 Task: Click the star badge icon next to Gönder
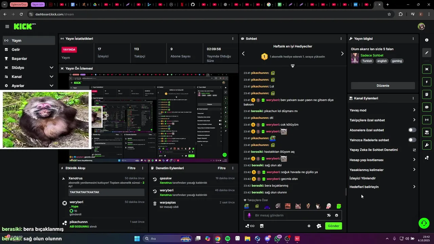(x=319, y=226)
